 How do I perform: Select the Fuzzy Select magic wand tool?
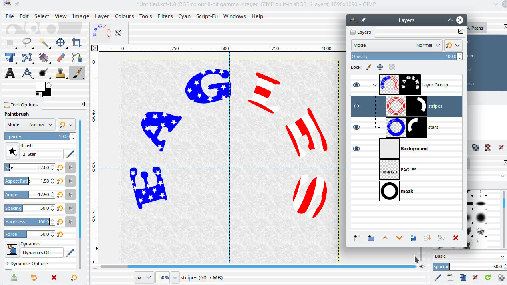(44, 42)
